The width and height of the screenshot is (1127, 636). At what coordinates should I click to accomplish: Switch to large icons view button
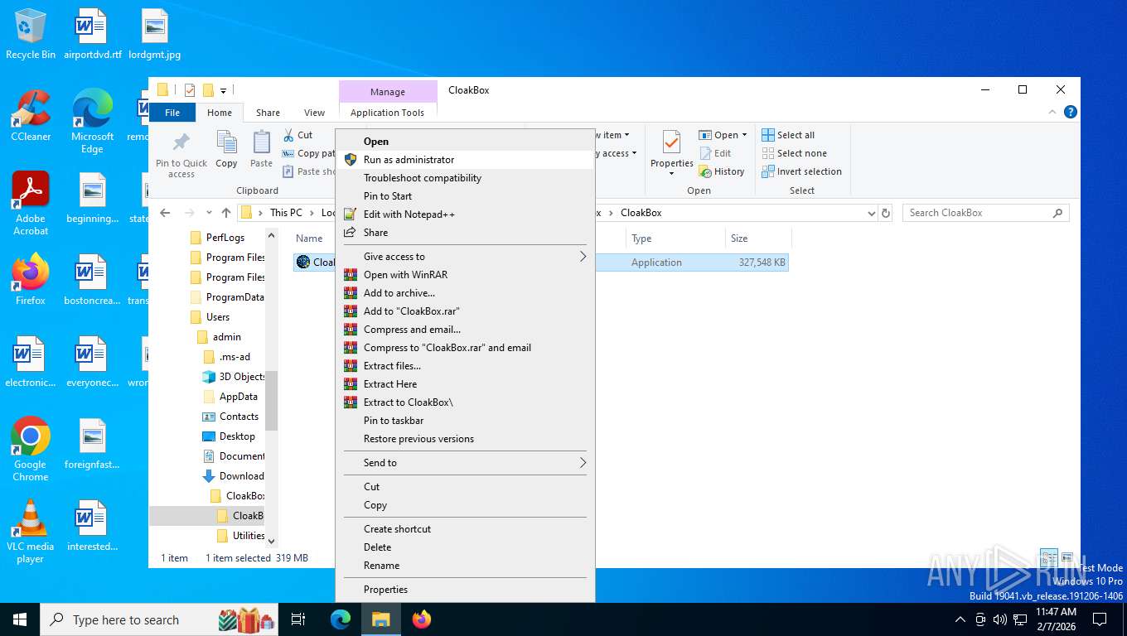click(1067, 558)
